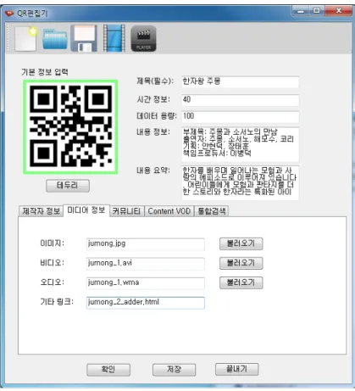Screen dimensions: 355x391
Task: Focus the 시간 정보 field showing 40
Action: click(x=240, y=100)
